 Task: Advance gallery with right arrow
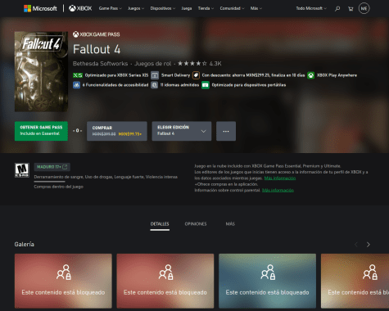pyautogui.click(x=369, y=245)
